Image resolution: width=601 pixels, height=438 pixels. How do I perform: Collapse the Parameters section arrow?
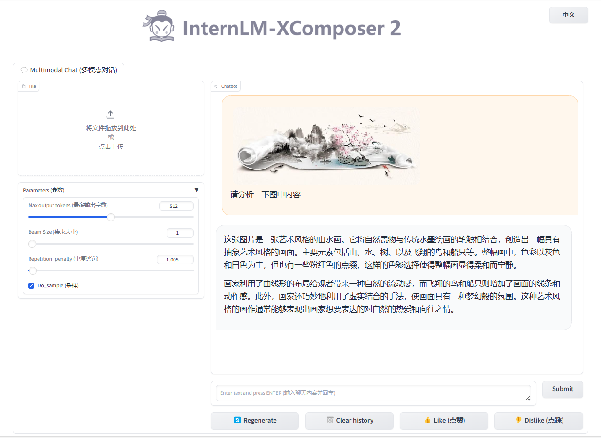coord(196,190)
